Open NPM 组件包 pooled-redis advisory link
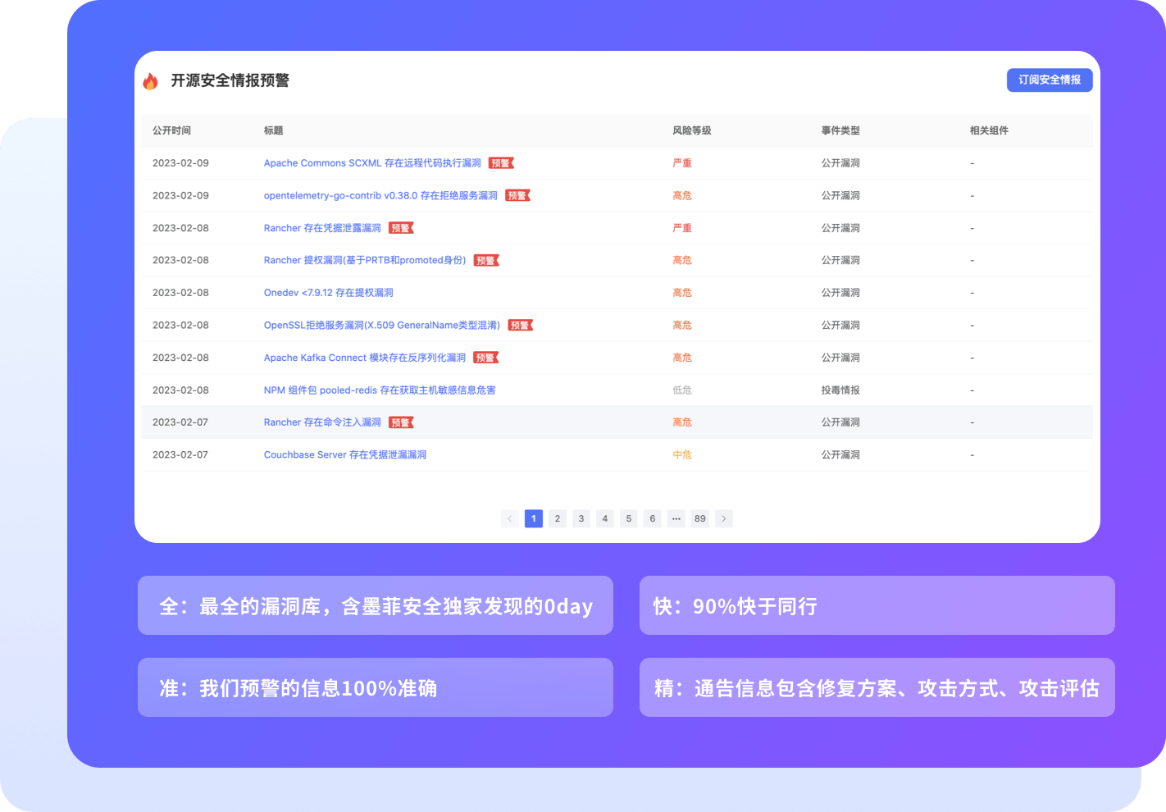Viewport: 1166px width, 812px height. [x=379, y=390]
